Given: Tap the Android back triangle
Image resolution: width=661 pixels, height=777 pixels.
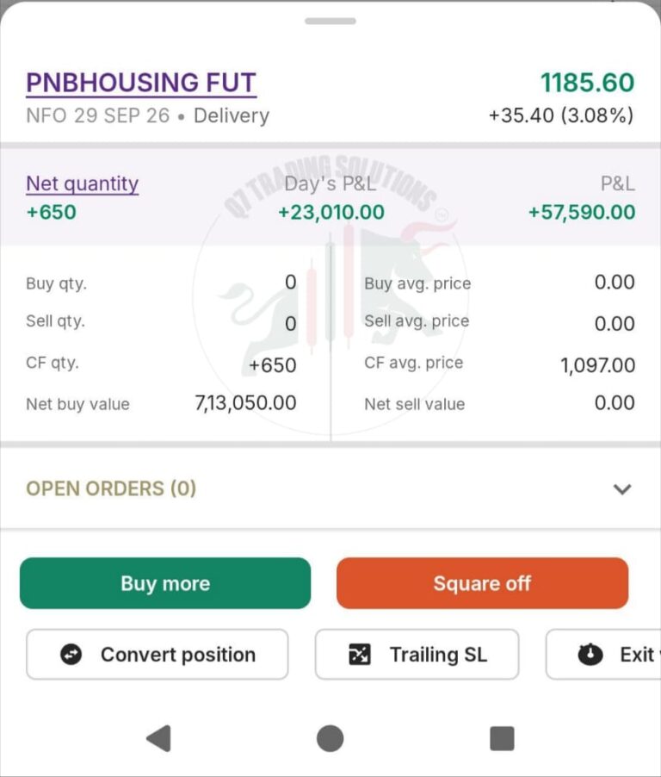Looking at the screenshot, I should click(x=159, y=738).
